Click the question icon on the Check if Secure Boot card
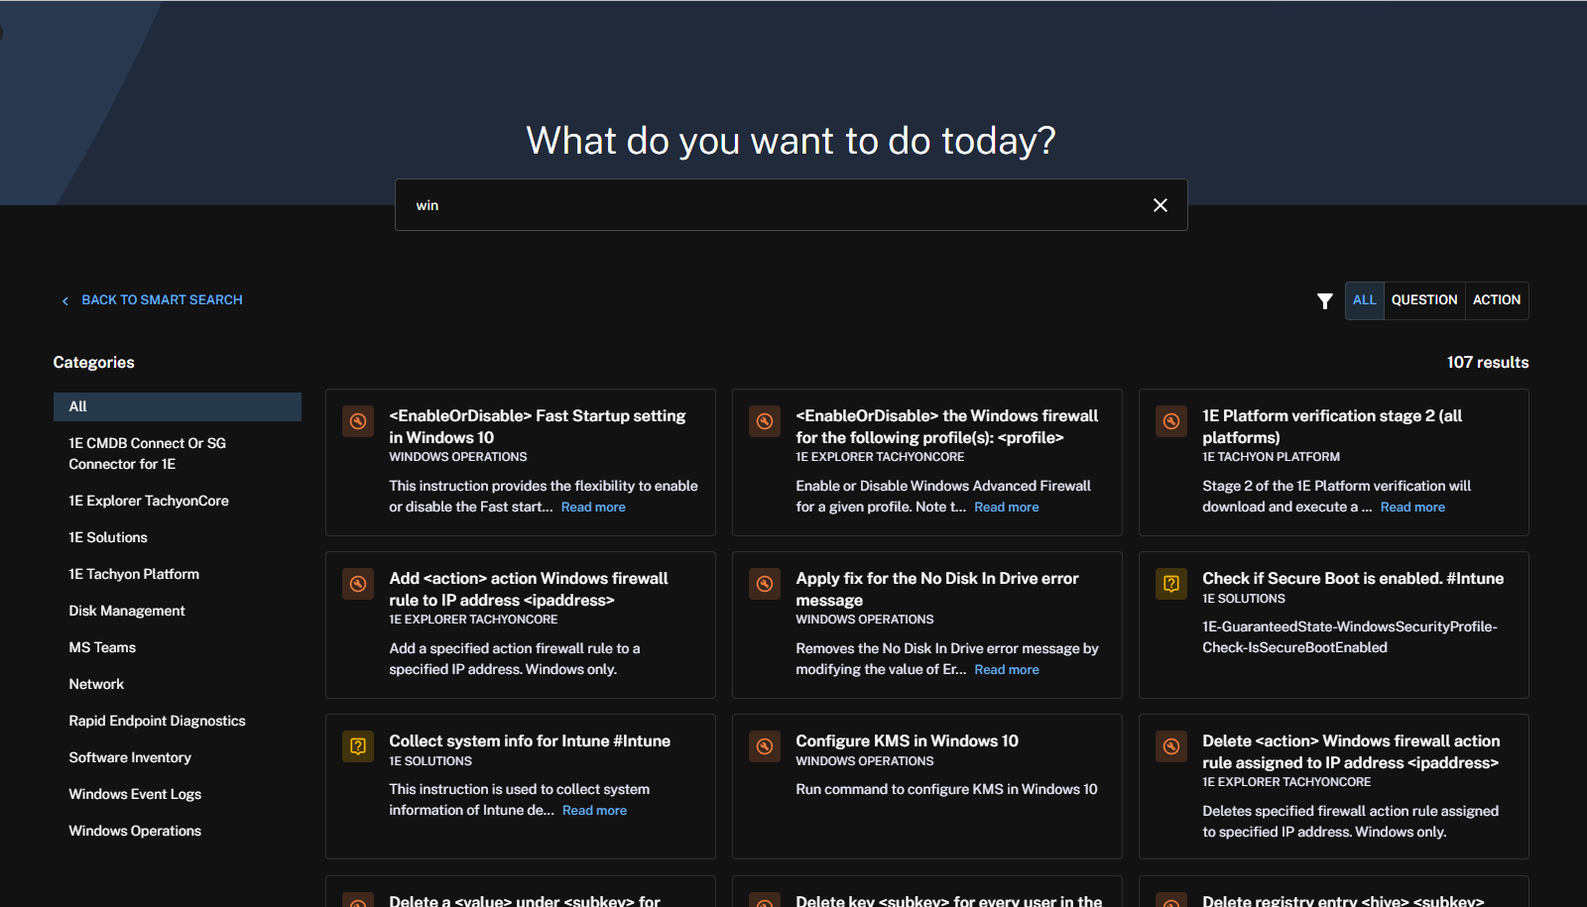Viewport: 1587px width, 907px height. (1171, 584)
